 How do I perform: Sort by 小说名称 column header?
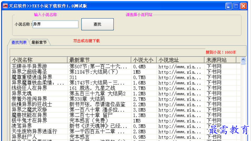pyautogui.click(x=39, y=60)
